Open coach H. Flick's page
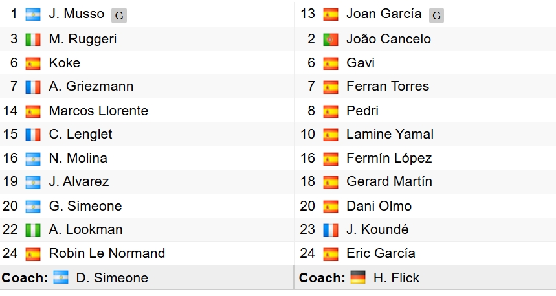The image size is (556, 296). point(396,278)
